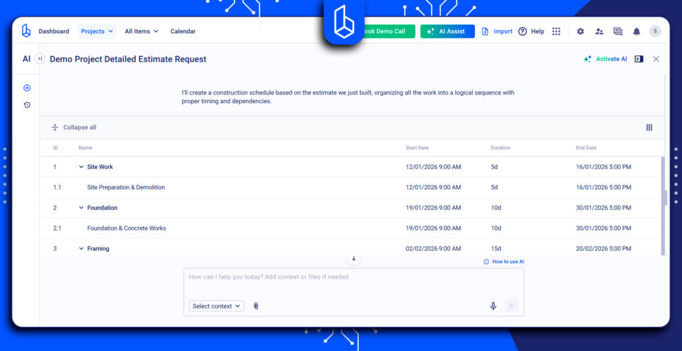
Task: Open the notifications bell
Action: coord(637,31)
